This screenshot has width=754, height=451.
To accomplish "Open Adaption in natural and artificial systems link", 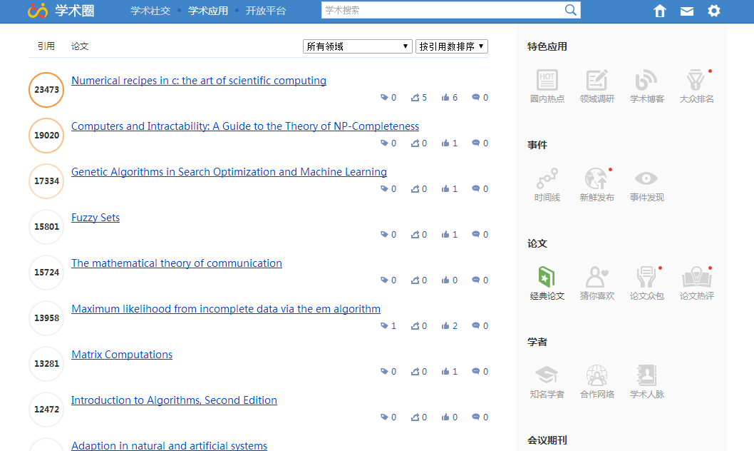I will [170, 446].
